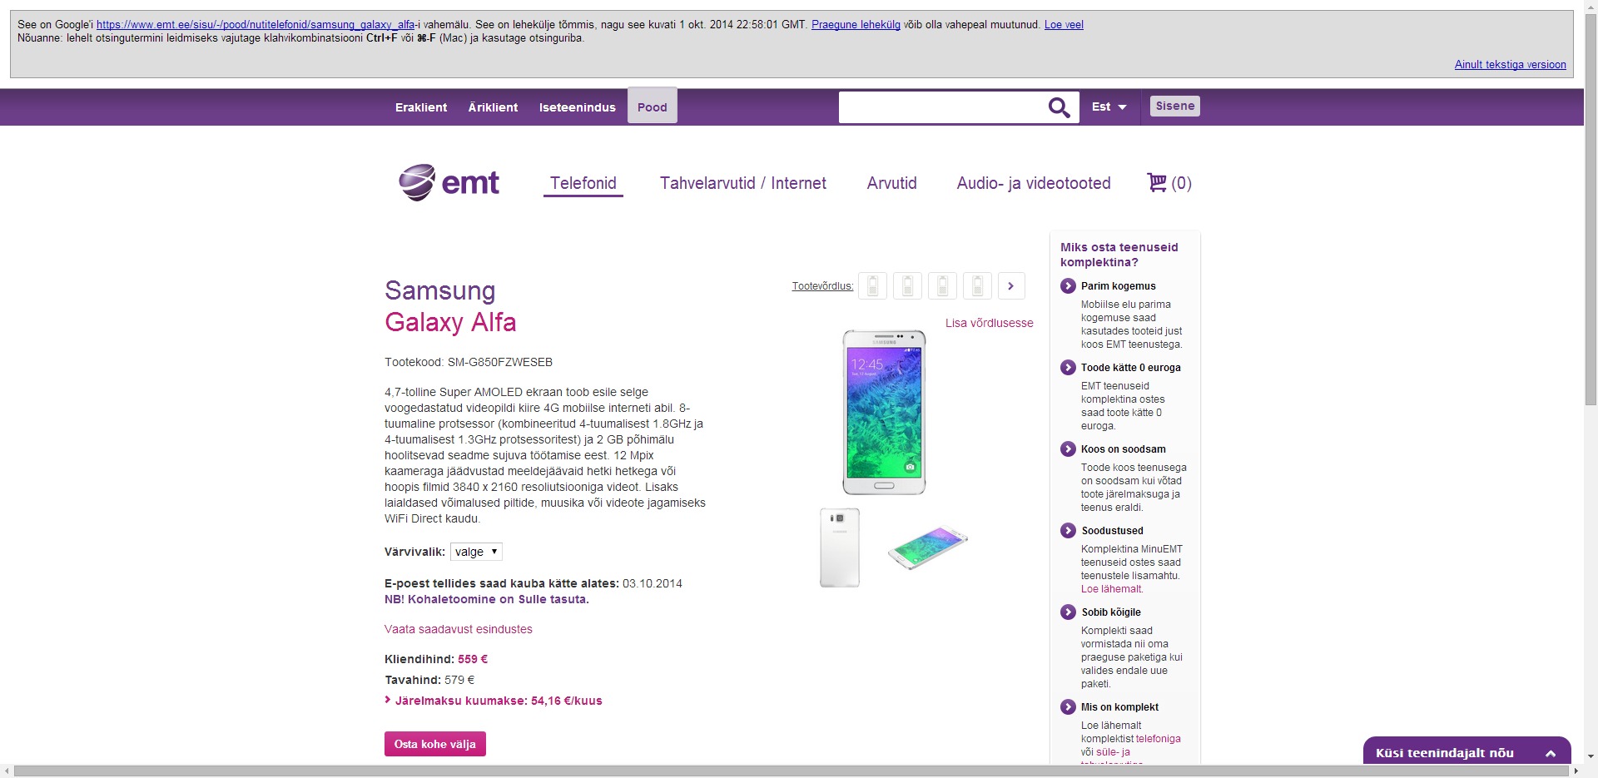1598x778 pixels.
Task: Open the Eraklient menu item
Action: (x=421, y=107)
